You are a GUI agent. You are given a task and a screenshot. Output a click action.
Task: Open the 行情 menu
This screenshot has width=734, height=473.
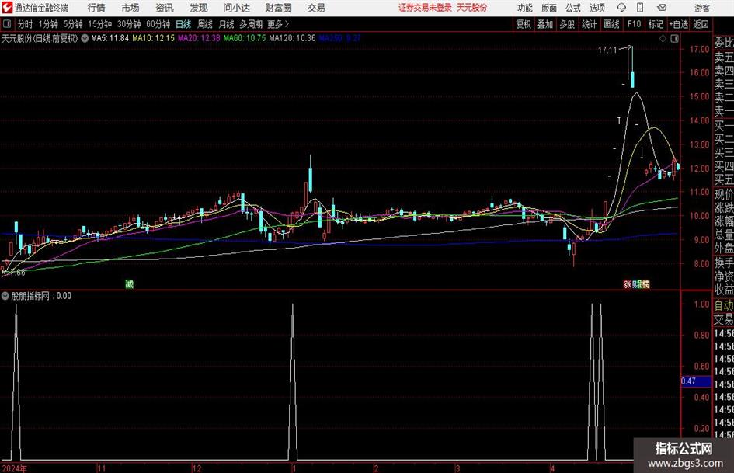[x=96, y=8]
